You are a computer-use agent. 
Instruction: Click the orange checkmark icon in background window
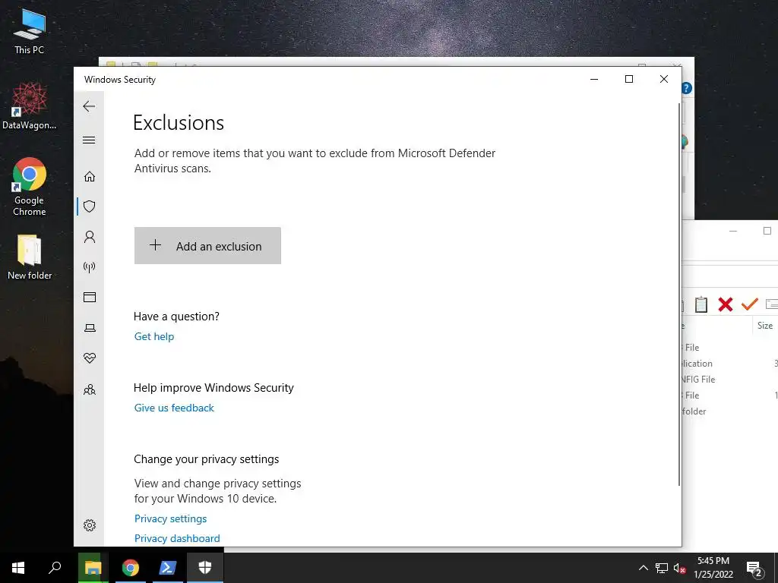pos(750,304)
